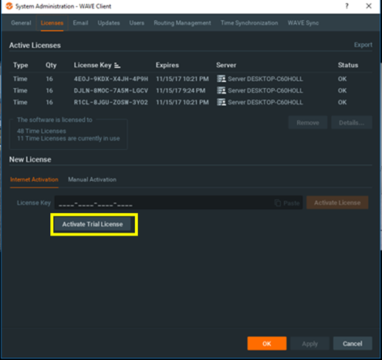
Task: Switch to the General tab
Action: point(21,23)
